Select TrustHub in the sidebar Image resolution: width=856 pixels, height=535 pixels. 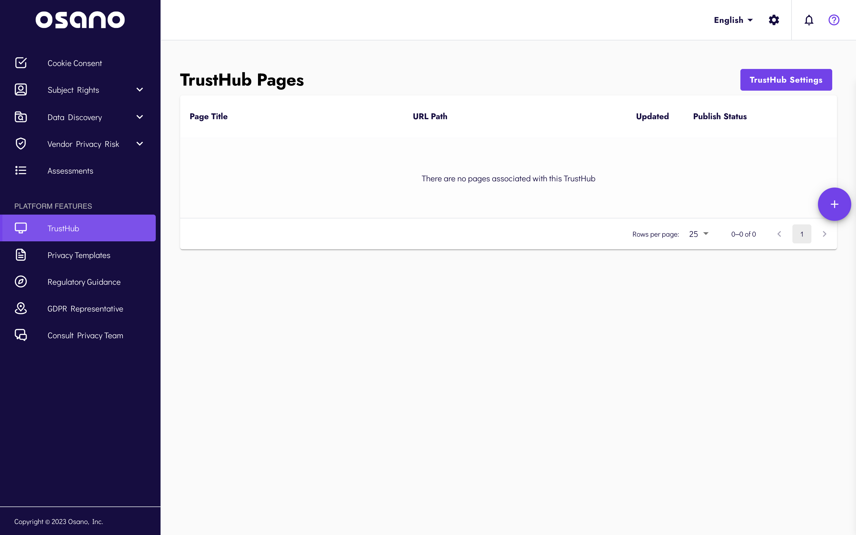[63, 228]
